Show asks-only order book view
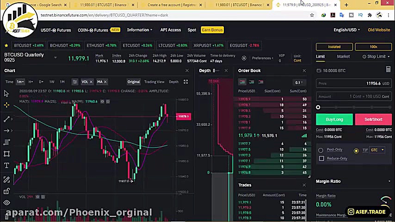 point(261,82)
